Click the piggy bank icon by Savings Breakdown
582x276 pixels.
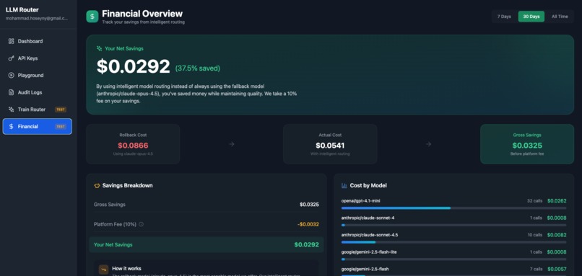tap(97, 186)
